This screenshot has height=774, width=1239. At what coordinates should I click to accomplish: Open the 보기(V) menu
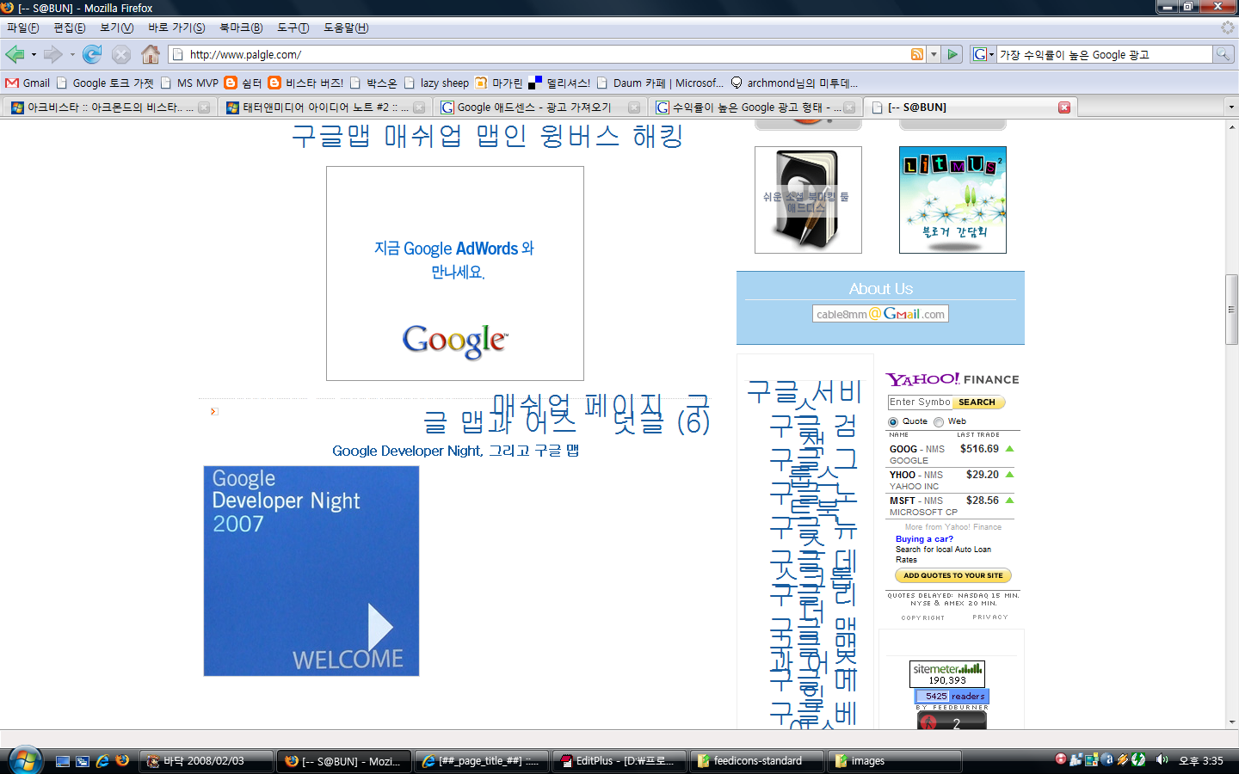[116, 28]
